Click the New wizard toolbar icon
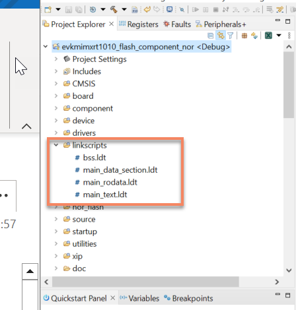The width and height of the screenshot is (296, 310). (x=48, y=10)
